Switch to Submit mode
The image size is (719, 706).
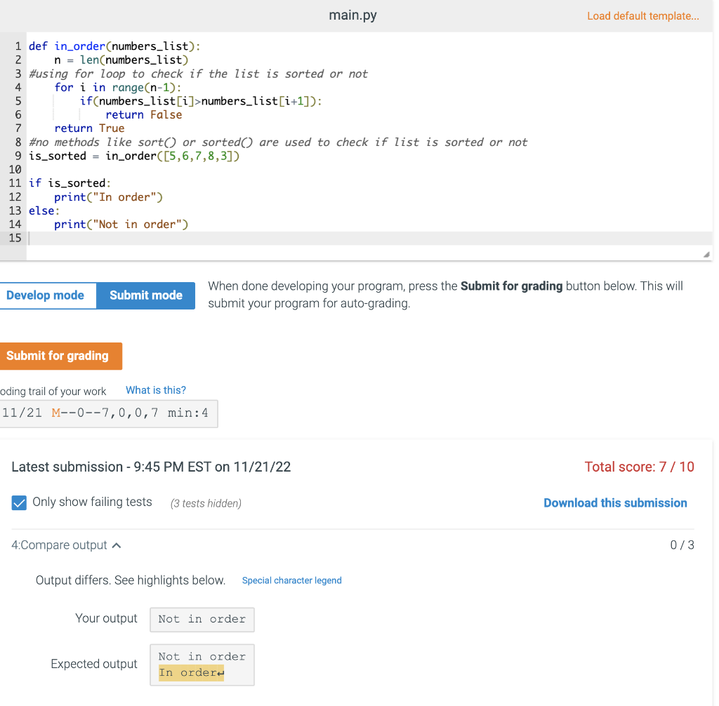145,295
